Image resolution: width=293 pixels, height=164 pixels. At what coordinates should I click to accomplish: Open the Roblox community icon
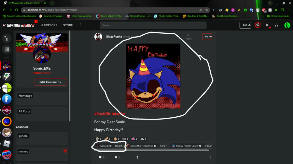(x=7, y=144)
